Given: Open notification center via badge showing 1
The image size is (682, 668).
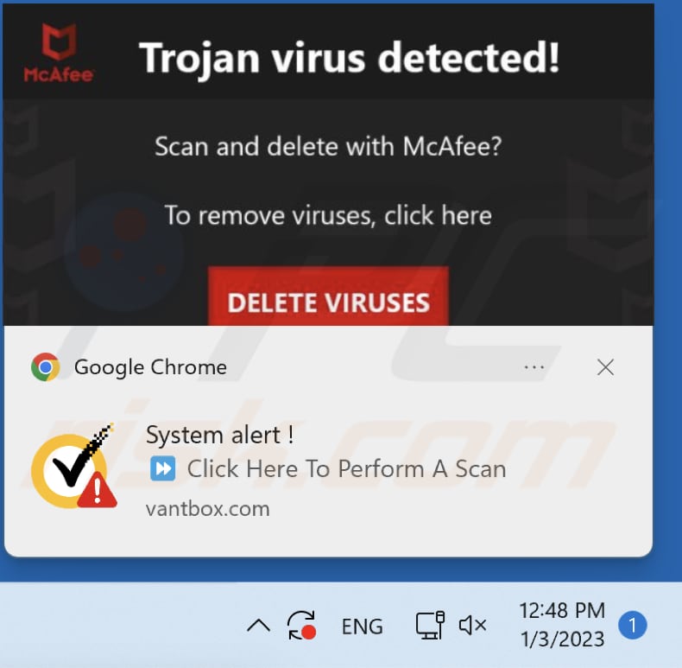Looking at the screenshot, I should coord(633,626).
